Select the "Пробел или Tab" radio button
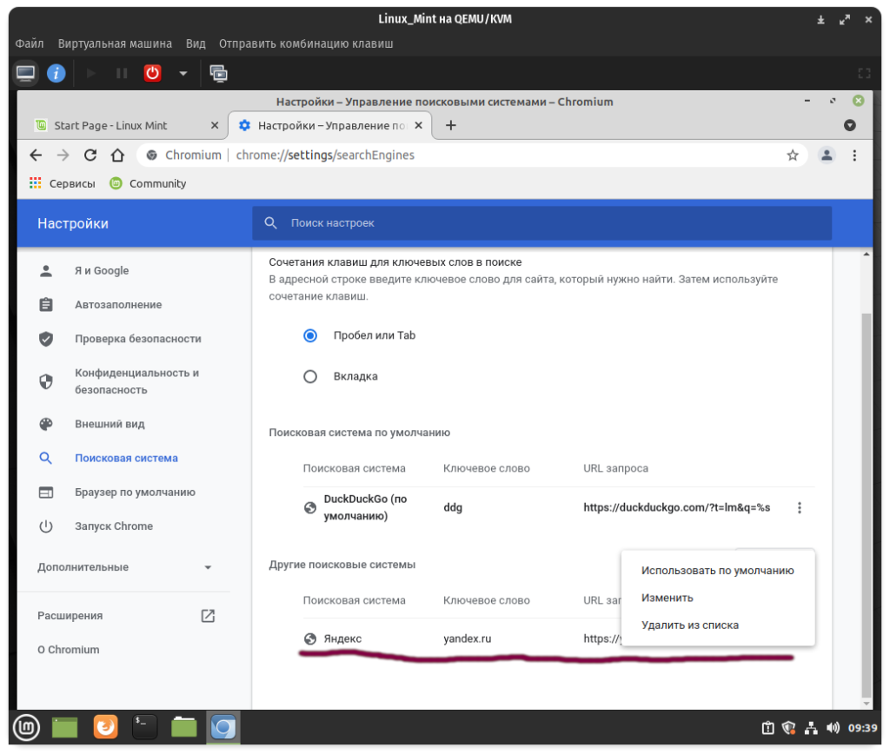Viewport: 890px width, 754px height. point(310,335)
